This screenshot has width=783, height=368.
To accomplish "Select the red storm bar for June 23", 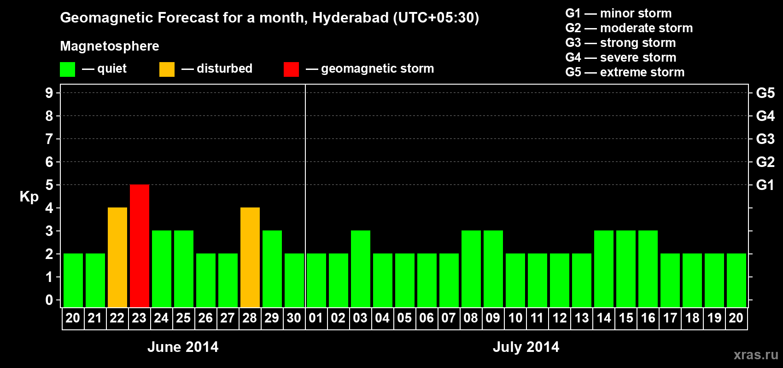I will click(x=140, y=246).
